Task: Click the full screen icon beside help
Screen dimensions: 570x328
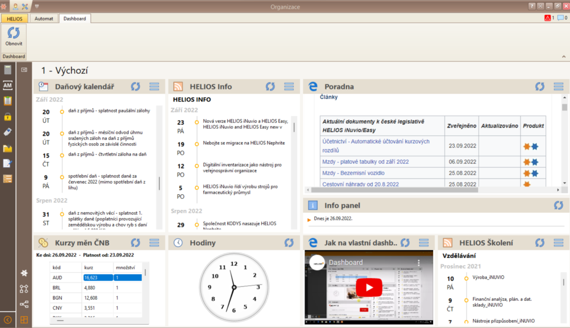Action: pos(540,6)
